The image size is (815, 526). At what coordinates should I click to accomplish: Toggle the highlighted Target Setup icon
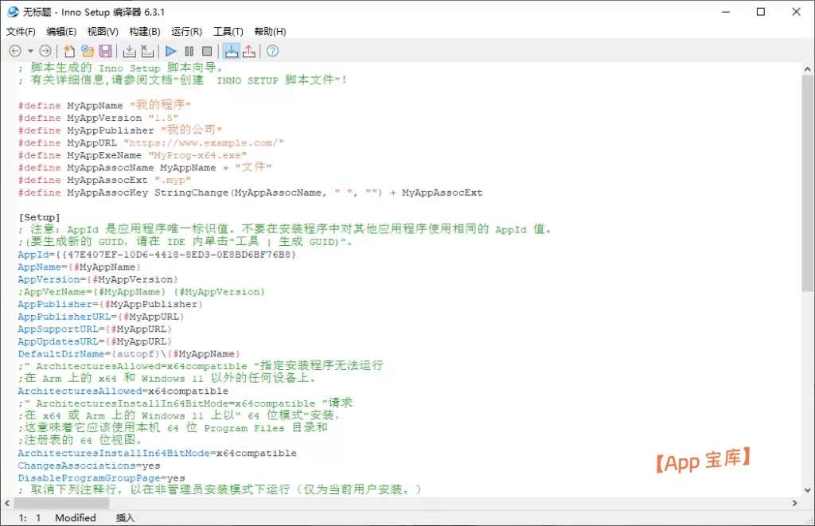pos(231,51)
